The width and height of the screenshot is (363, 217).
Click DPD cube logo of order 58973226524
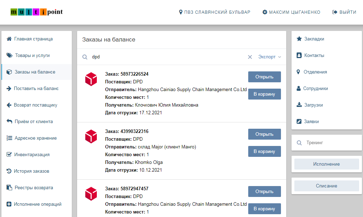(91, 79)
